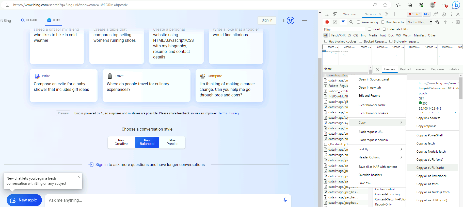Enable the Preserve log checkbox
This screenshot has height=207, width=463.
click(358, 22)
